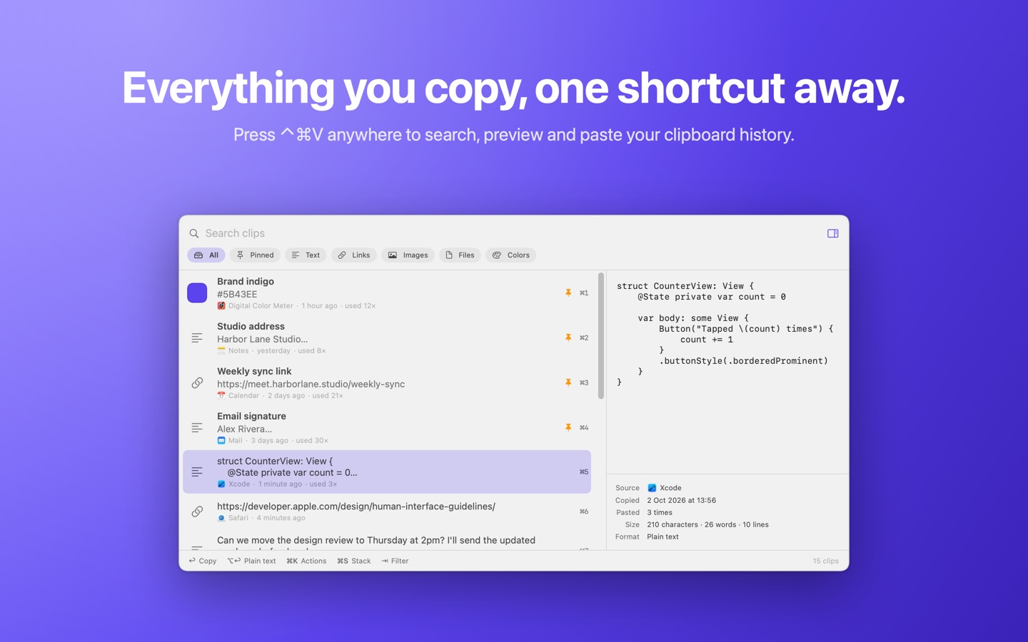Click the #5B43EE hex value

point(237,294)
